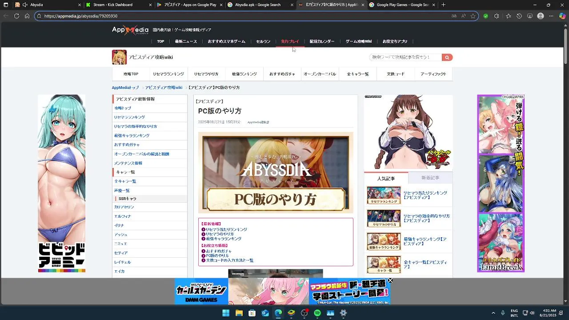The width and height of the screenshot is (569, 320).
Task: Open Edge settings and more menu
Action: click(x=551, y=16)
